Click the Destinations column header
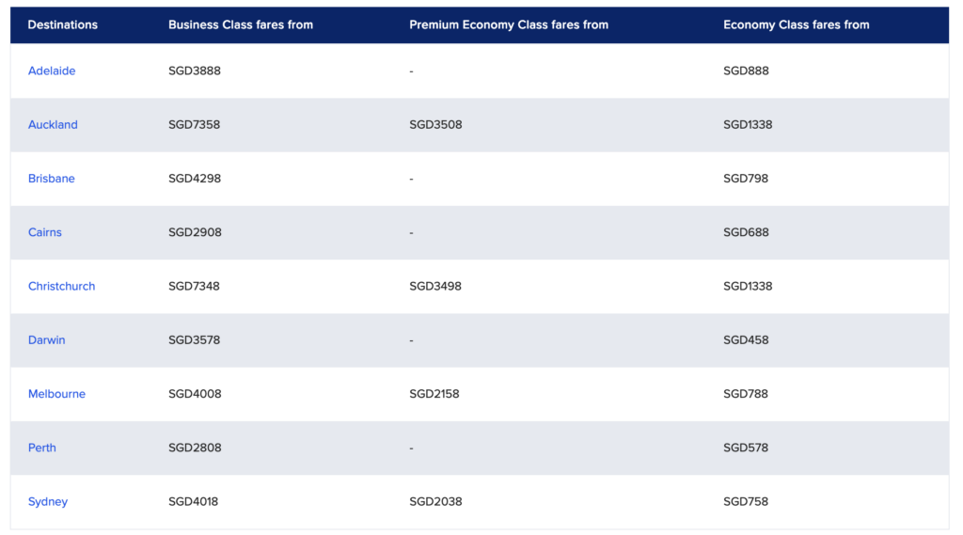 (62, 24)
